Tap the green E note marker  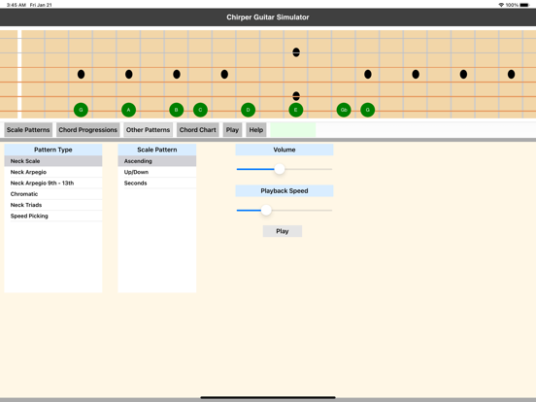[296, 110]
